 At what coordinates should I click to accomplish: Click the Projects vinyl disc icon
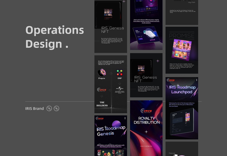click(x=102, y=73)
